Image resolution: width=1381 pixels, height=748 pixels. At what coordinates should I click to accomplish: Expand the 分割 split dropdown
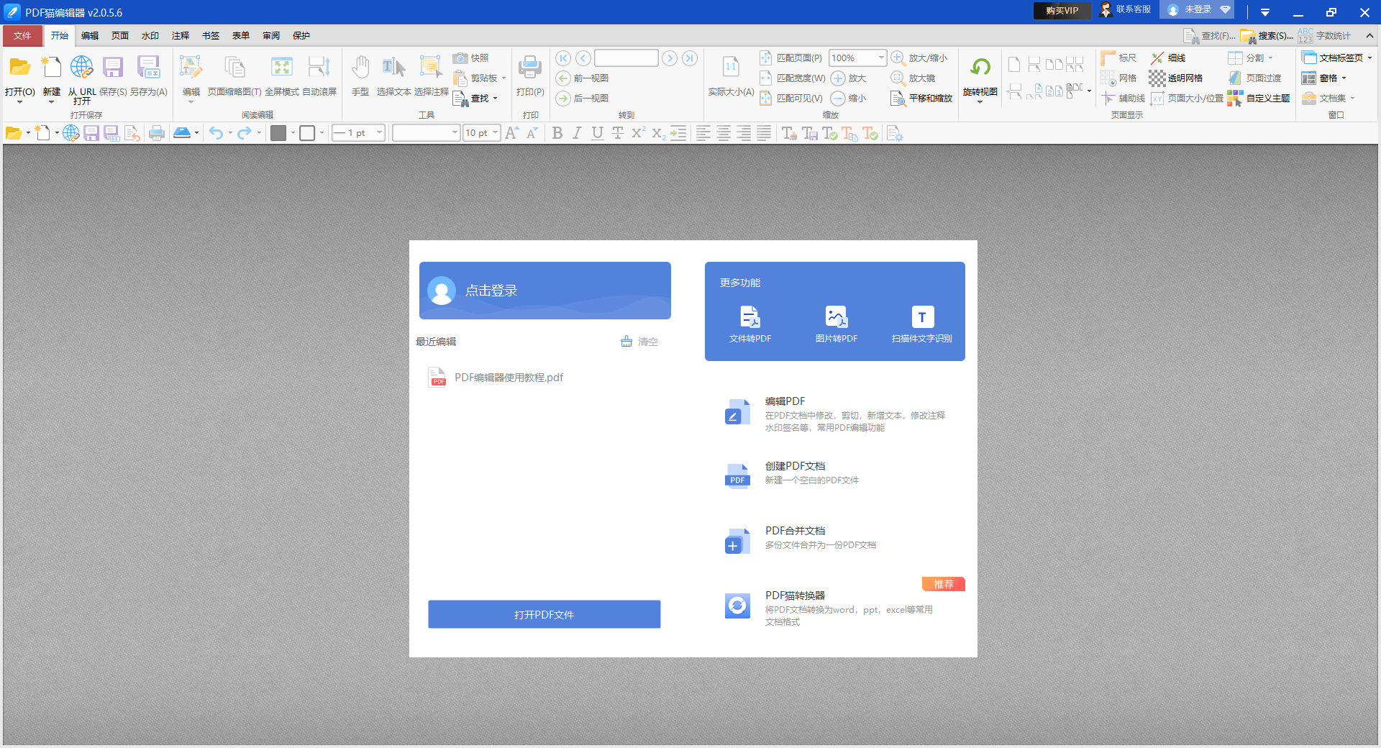(x=1270, y=58)
